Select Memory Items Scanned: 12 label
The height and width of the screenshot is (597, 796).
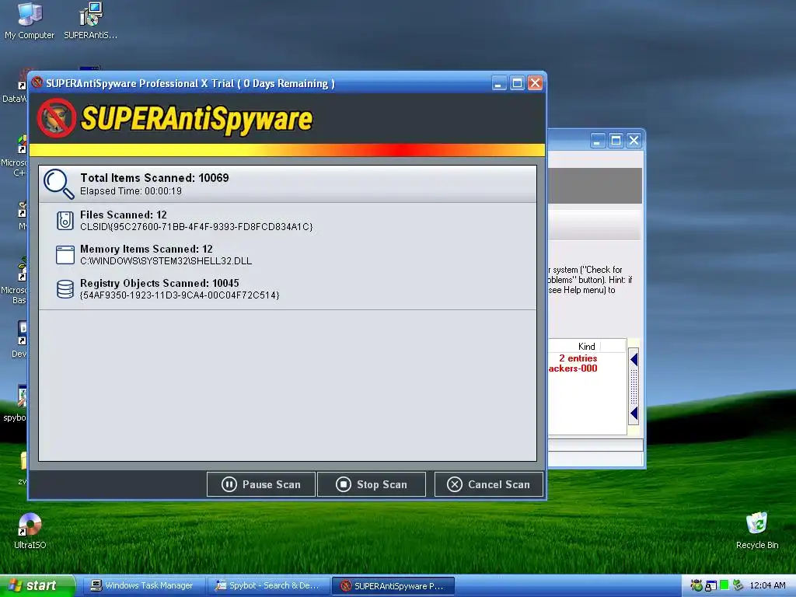pos(146,249)
